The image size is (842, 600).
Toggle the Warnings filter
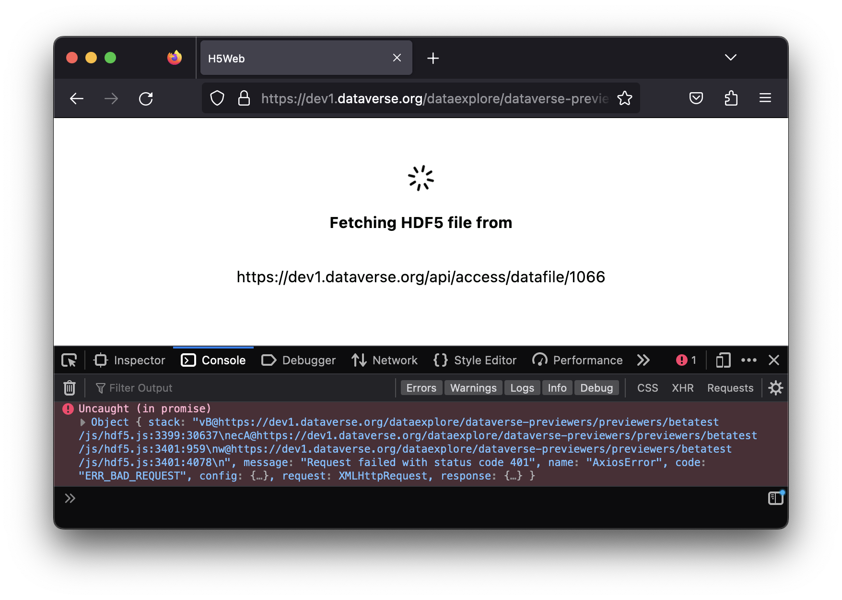pyautogui.click(x=473, y=388)
